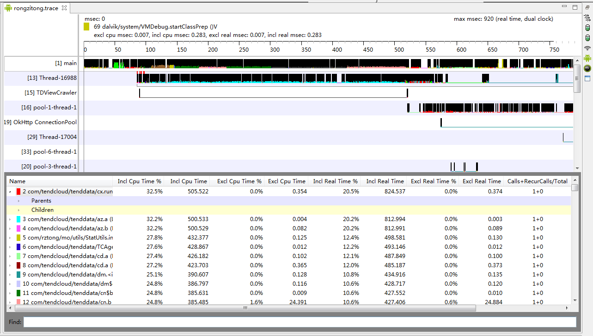The image size is (593, 336).
Task: Expand row 11 com/tendcloud/tenddata/cn$b
Action: tap(10, 293)
